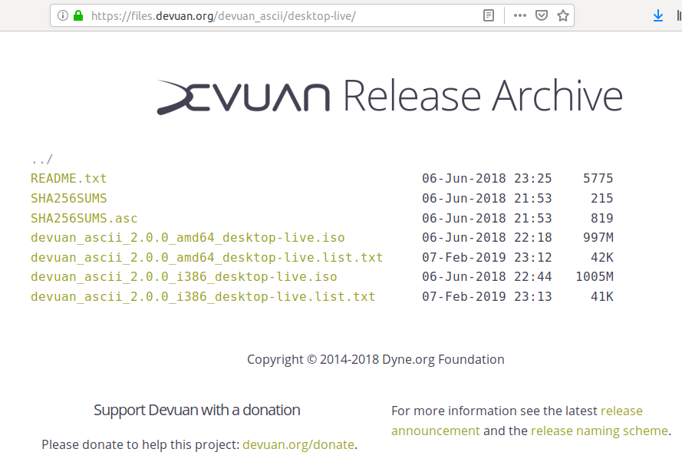Screen dimensions: 682x472
Task: Click the Devuan Release Archive logo
Action: (x=390, y=94)
